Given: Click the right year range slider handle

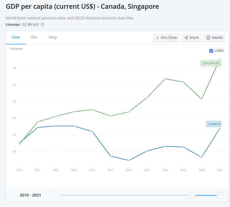Looking at the screenshot, I should coord(220,195).
